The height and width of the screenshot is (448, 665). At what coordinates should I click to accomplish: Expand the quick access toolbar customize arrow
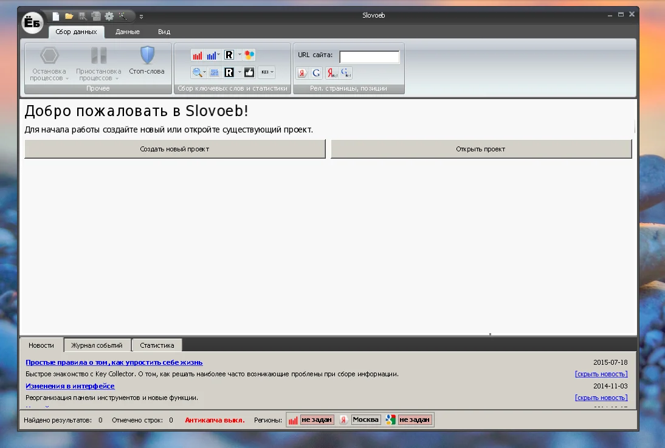click(x=141, y=17)
